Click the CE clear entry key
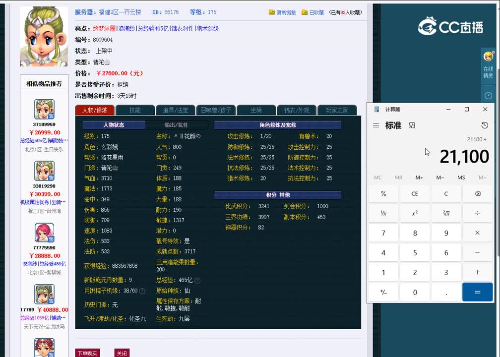The width and height of the screenshot is (500, 357). 415,194
